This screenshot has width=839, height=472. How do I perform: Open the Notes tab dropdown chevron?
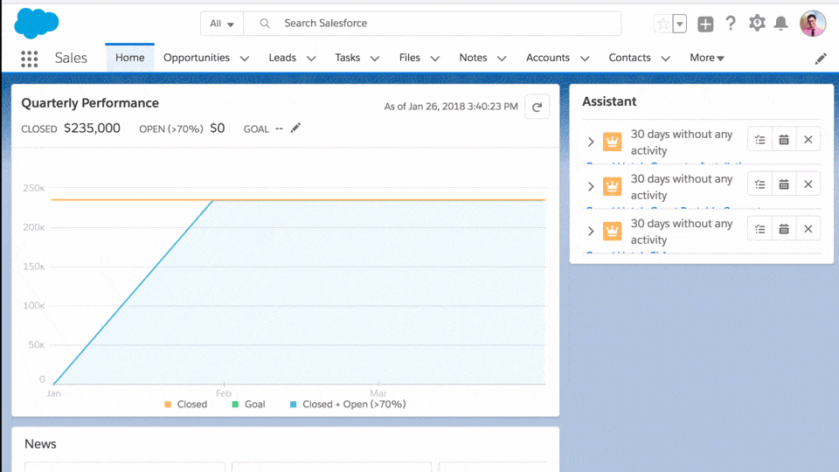(x=502, y=59)
